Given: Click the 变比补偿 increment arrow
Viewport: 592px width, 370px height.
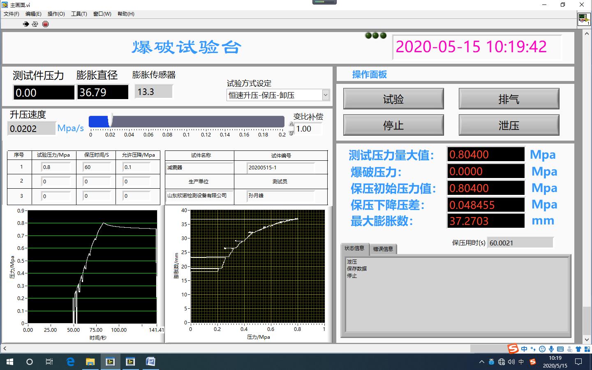Looking at the screenshot, I should tap(291, 125).
